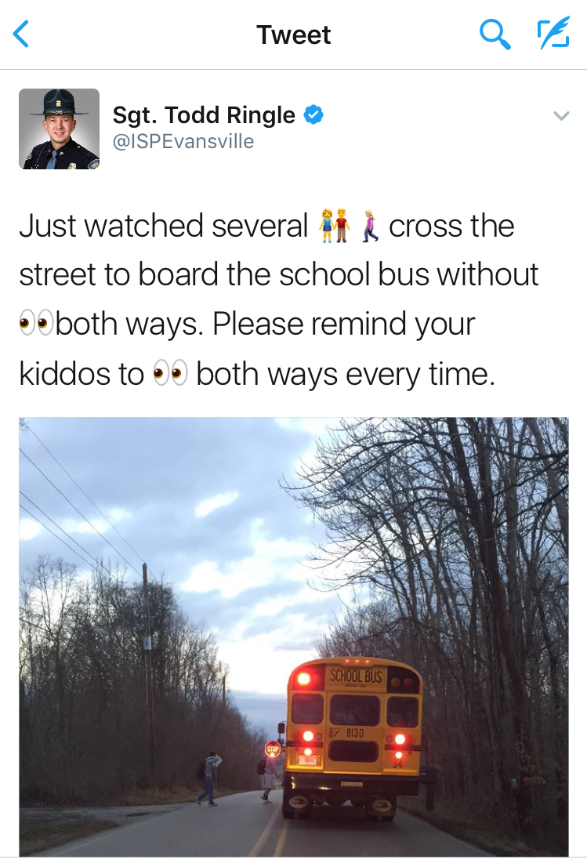Expand the tweet options chevron
Screen dimensions: 587x863
click(560, 115)
